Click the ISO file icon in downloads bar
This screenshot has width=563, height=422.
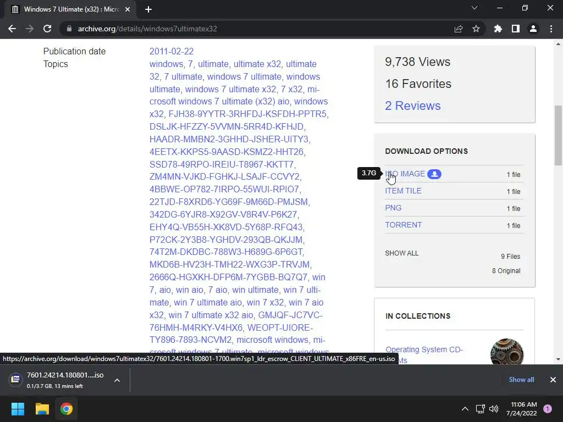[x=15, y=379]
